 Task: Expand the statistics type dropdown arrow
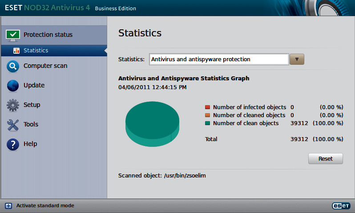tap(297, 59)
